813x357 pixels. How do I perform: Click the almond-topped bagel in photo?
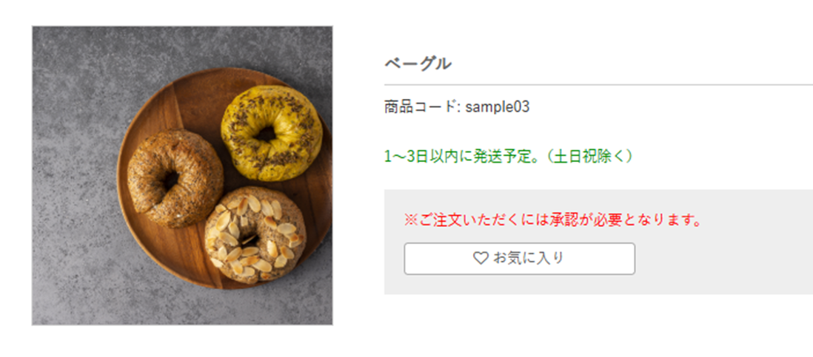pos(255,235)
